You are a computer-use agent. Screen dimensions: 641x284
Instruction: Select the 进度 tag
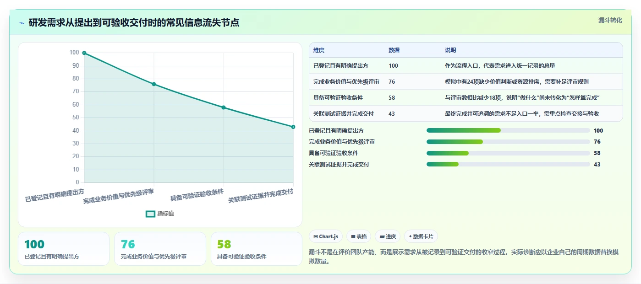pyautogui.click(x=388, y=236)
